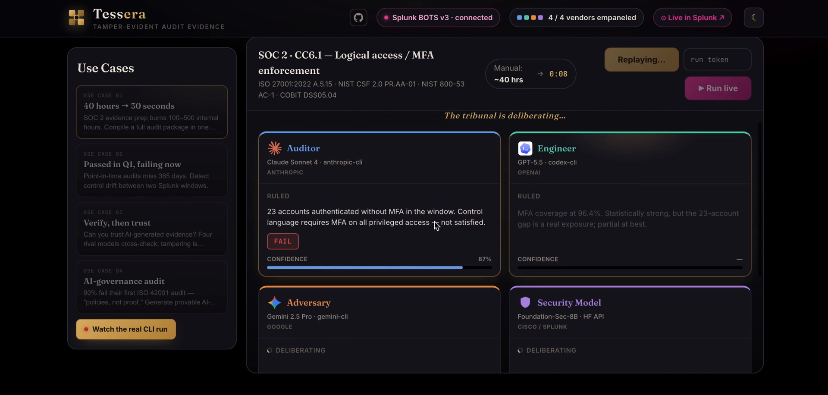Screen dimensions: 828x395
Task: Click the Run live button
Action: click(718, 88)
